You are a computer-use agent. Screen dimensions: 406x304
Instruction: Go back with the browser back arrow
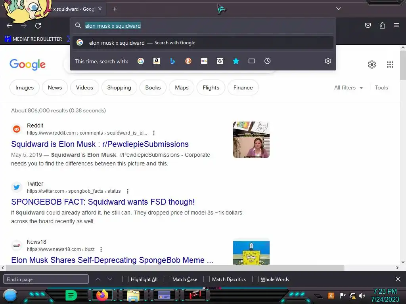tap(10, 26)
